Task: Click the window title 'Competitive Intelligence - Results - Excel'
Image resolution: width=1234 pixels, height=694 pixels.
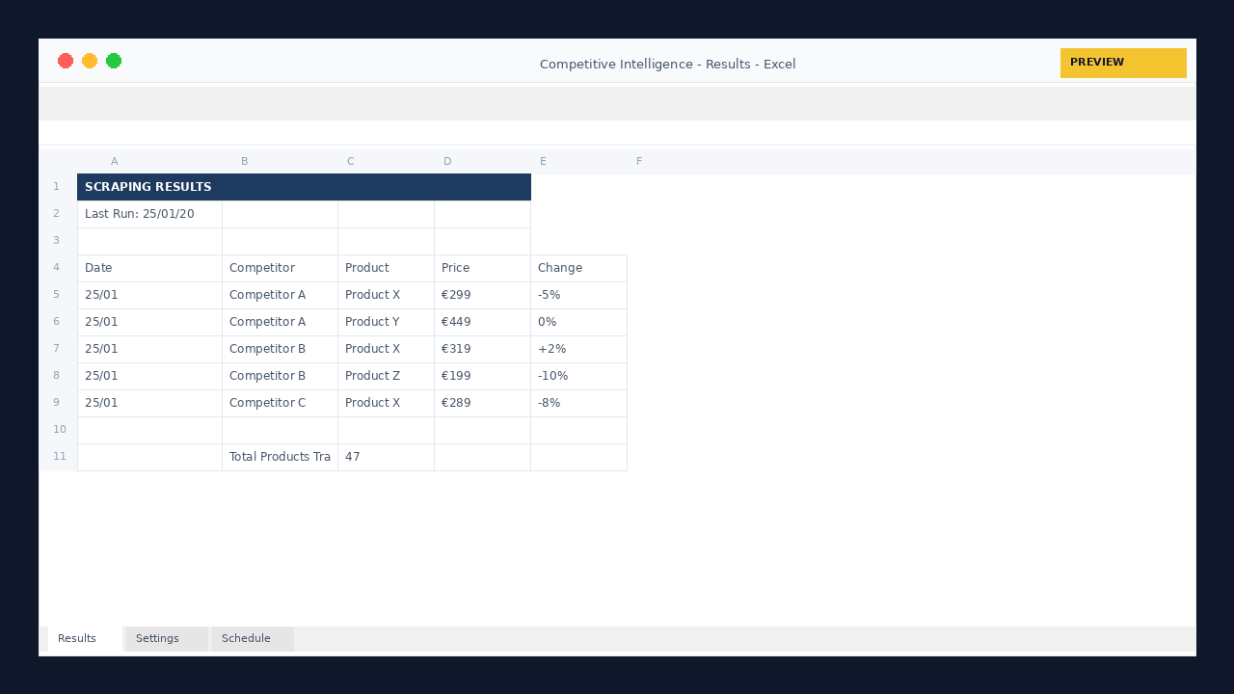Action: [667, 65]
